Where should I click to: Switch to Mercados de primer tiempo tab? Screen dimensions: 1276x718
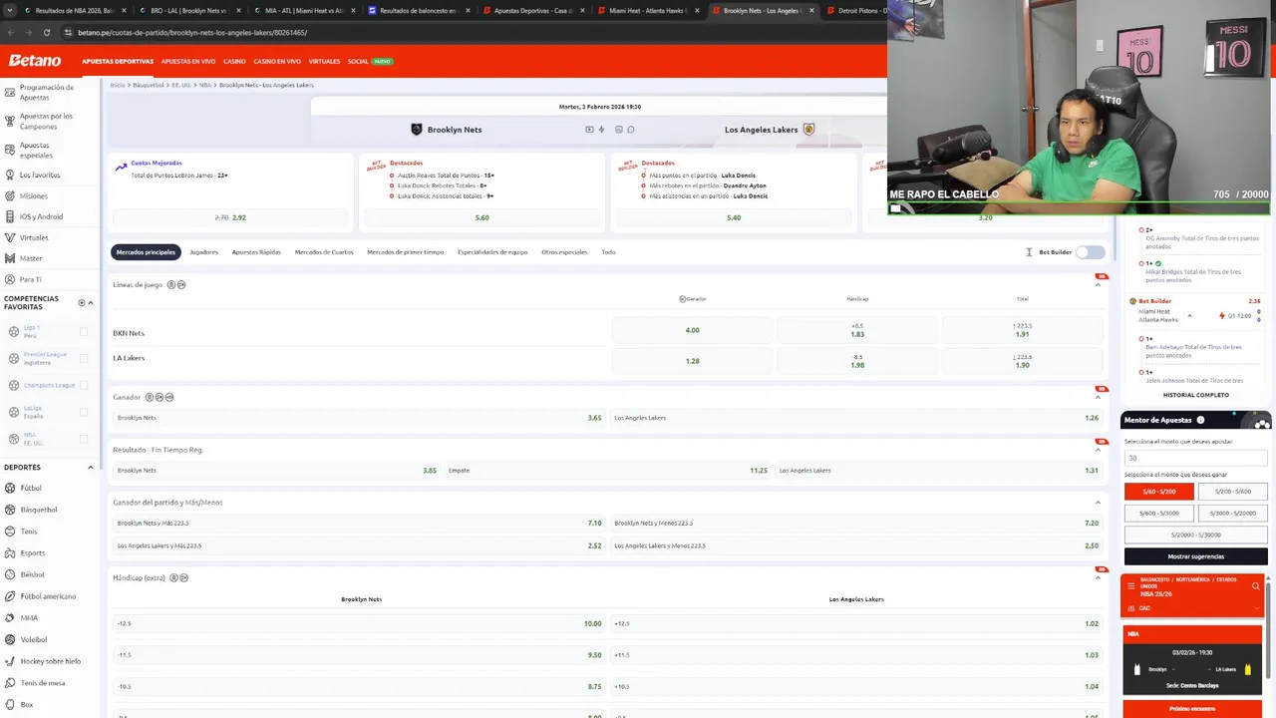pos(406,252)
